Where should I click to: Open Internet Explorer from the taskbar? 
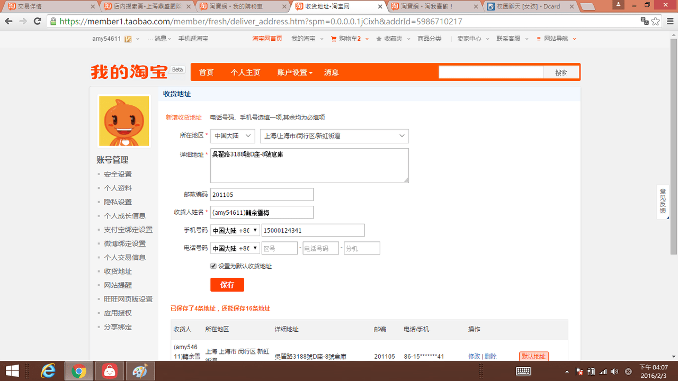tap(48, 371)
